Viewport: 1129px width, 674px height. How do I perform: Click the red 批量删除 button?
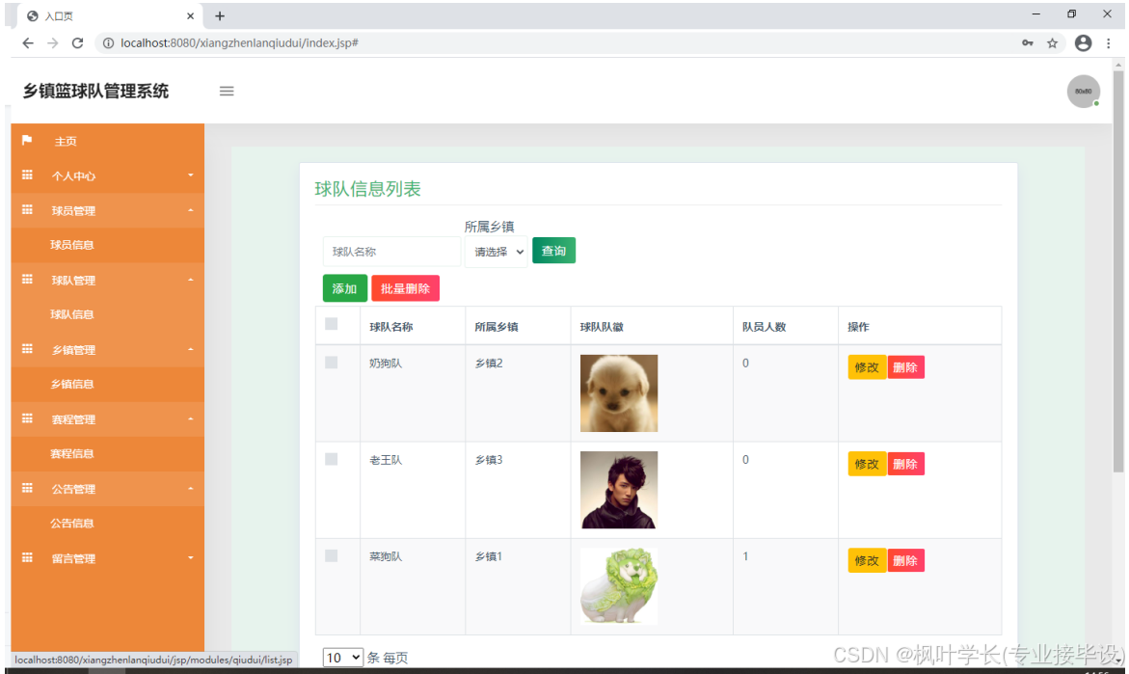405,288
